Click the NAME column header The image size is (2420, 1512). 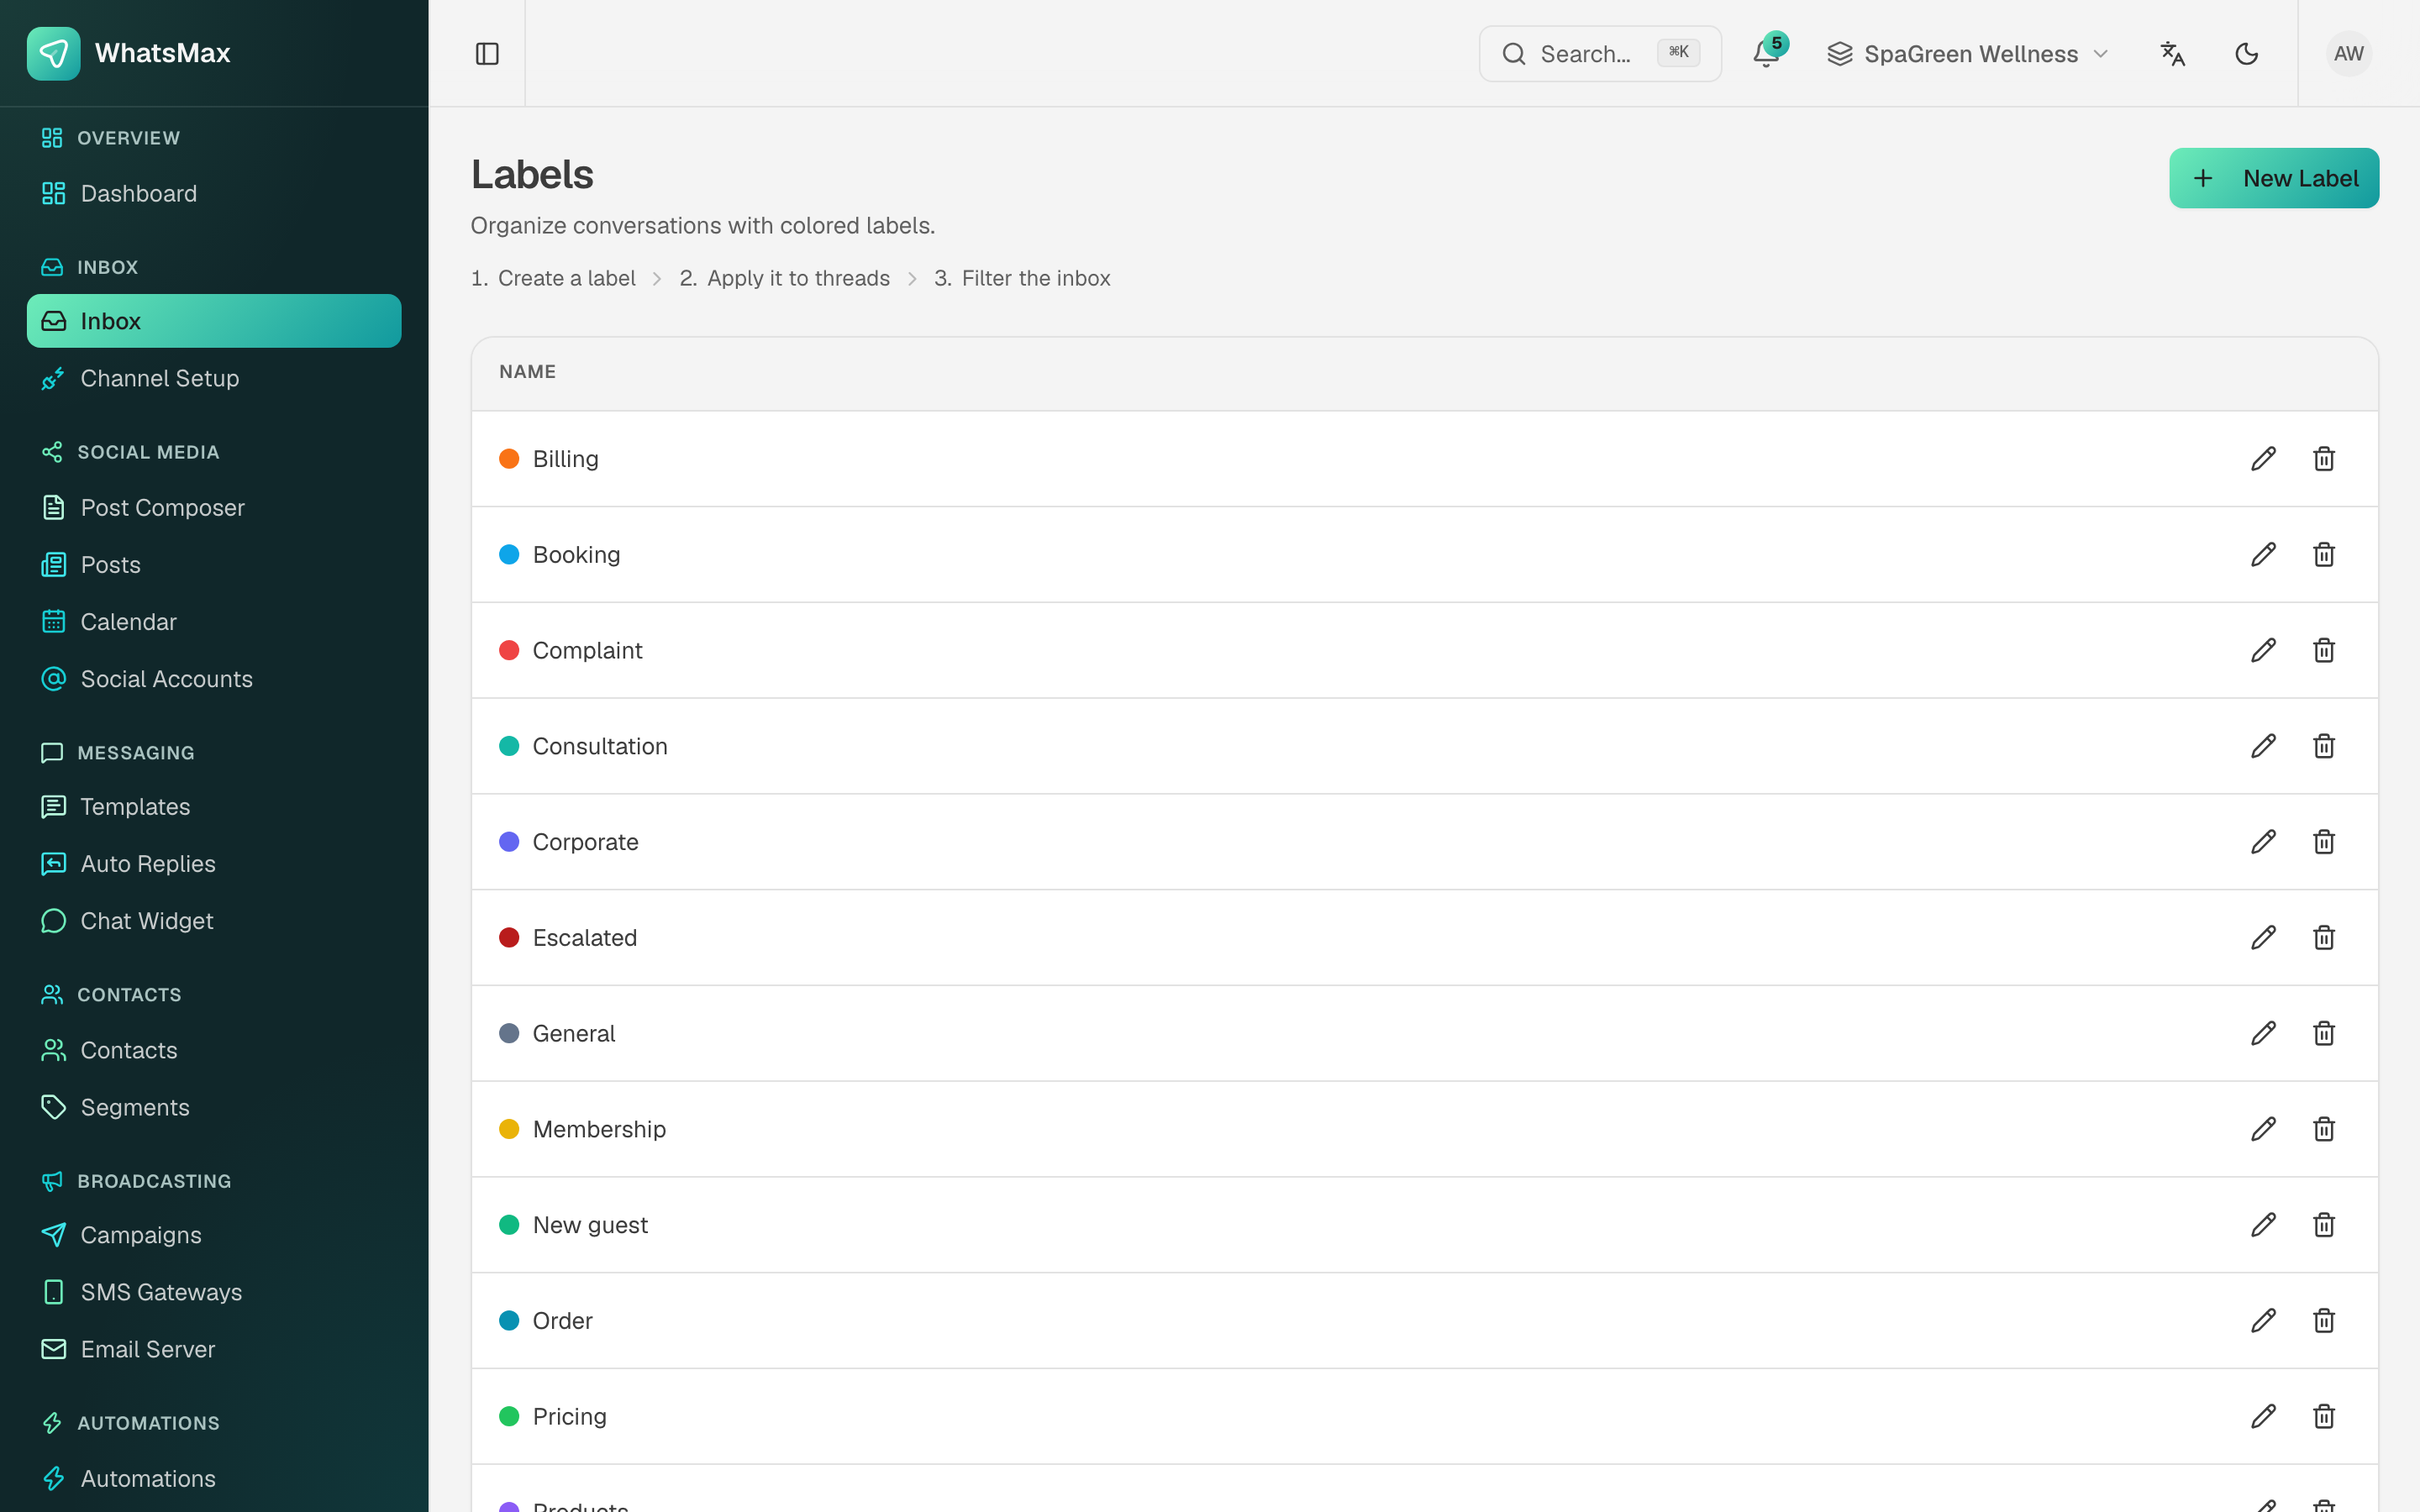[528, 372]
